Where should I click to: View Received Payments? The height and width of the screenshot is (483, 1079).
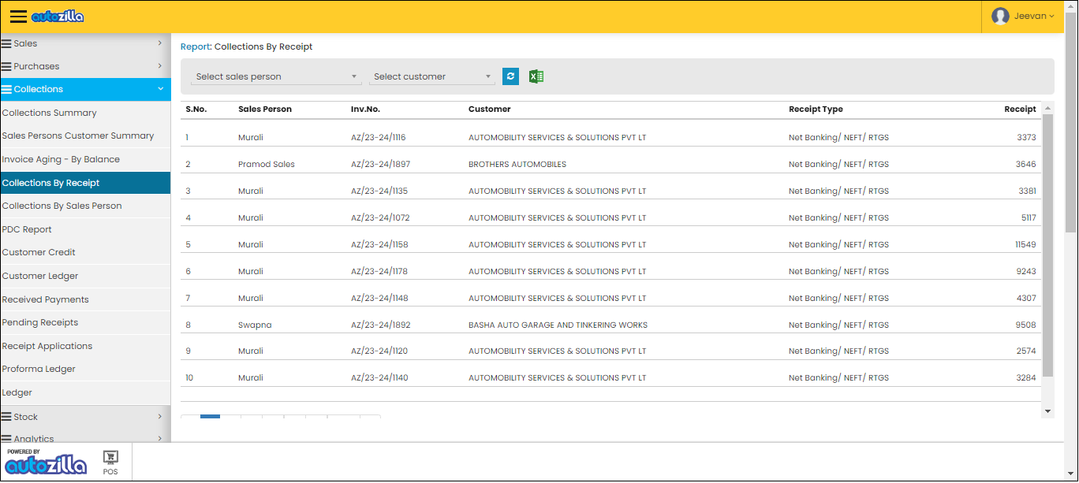click(85, 299)
